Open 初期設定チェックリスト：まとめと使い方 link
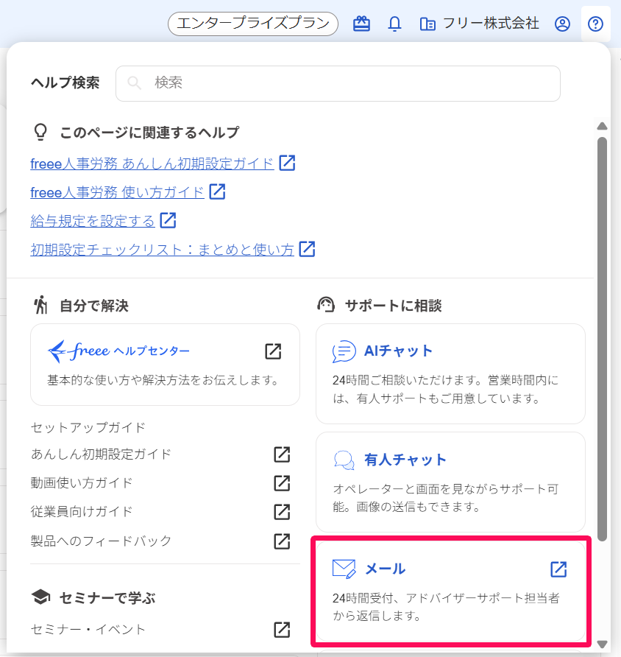 coord(162,250)
